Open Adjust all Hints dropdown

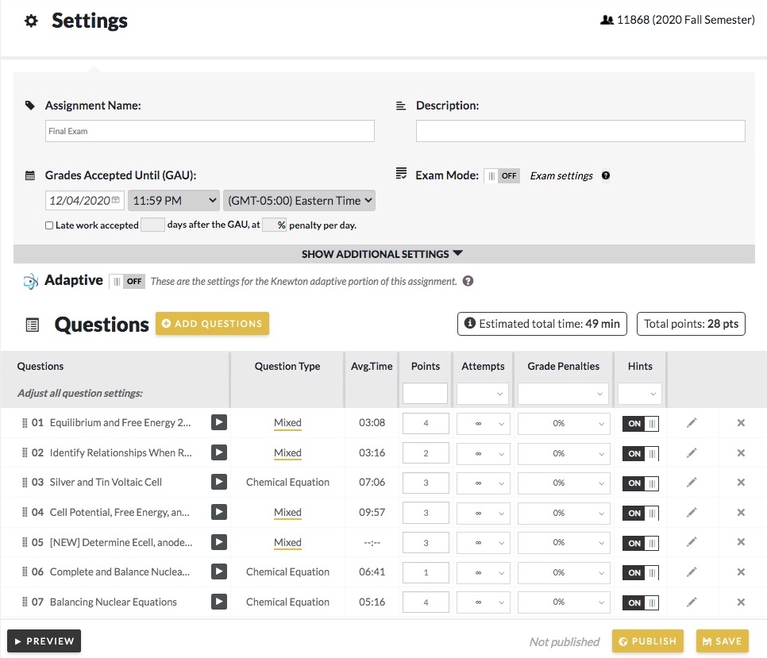coord(640,394)
